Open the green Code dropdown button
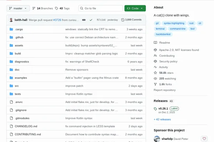Viewport: 214px width, 142px height. tap(135, 8)
